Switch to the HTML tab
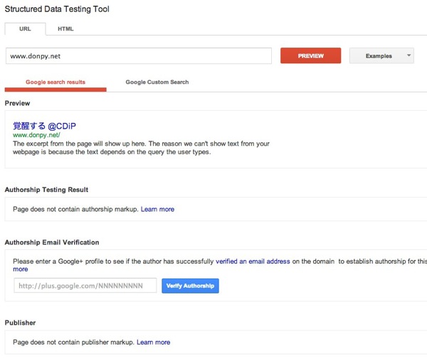Image resolution: width=427 pixels, height=363 pixels. click(x=65, y=29)
